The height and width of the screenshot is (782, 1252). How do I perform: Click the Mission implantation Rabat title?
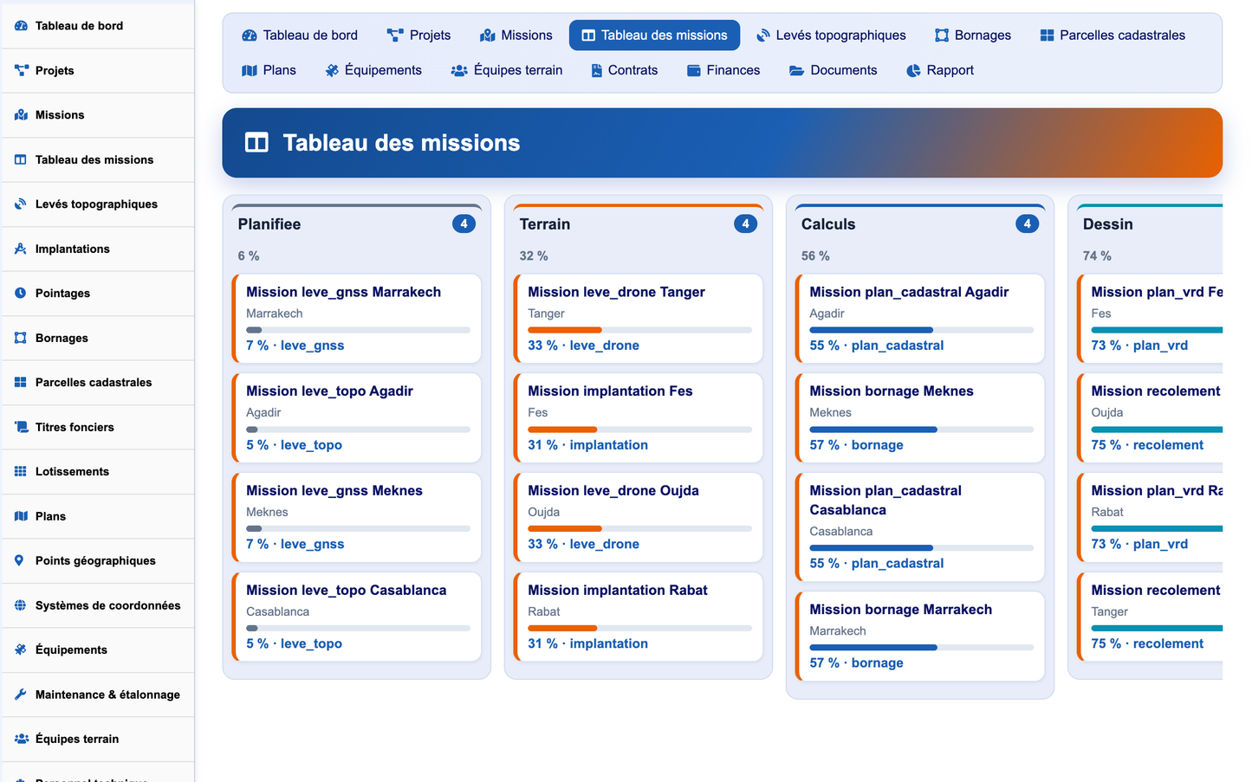(x=618, y=591)
